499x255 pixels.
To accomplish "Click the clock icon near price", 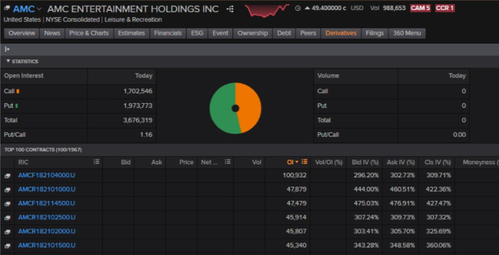I will pos(297,8).
